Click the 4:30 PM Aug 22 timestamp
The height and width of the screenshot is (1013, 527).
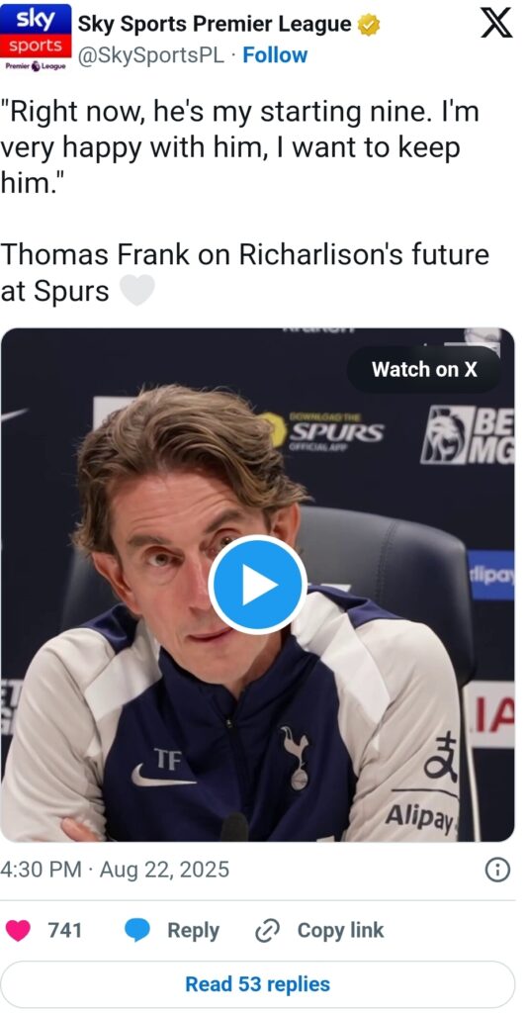tap(115, 870)
